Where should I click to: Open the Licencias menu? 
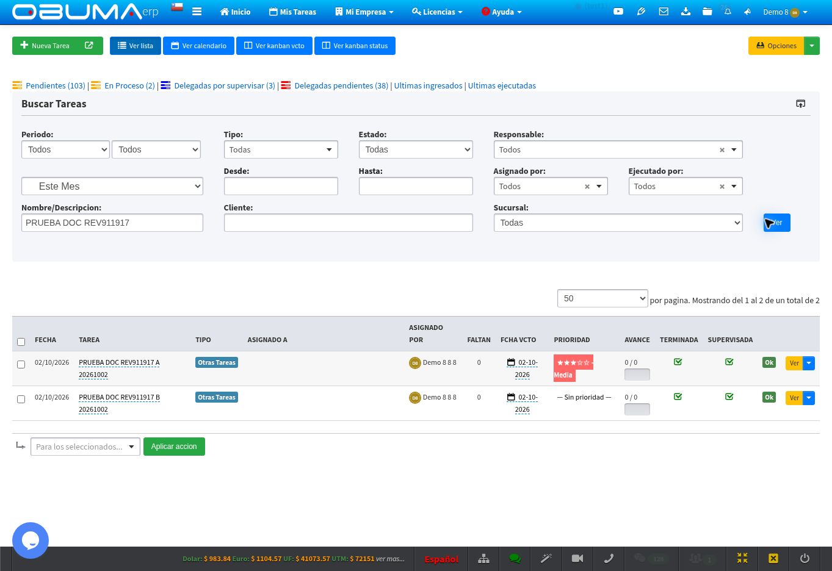pyautogui.click(x=437, y=12)
